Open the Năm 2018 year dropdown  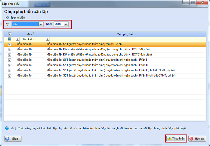(x=66, y=24)
